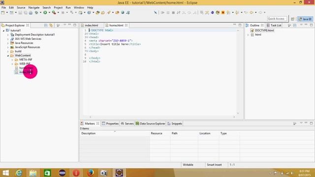Click the Disconnect debug icon
Viewport: 315px width, 177px height.
pos(179,13)
